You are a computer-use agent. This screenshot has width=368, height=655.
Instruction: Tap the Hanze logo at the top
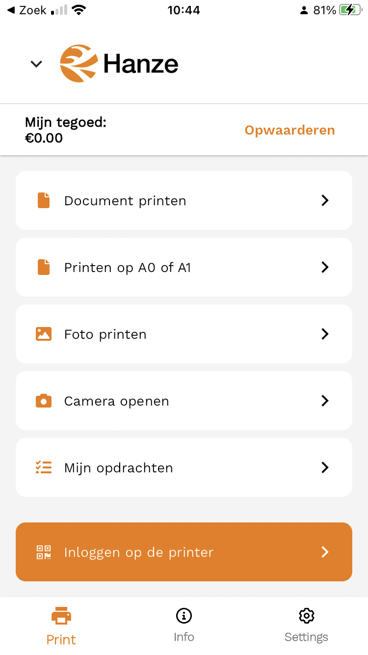click(x=119, y=63)
